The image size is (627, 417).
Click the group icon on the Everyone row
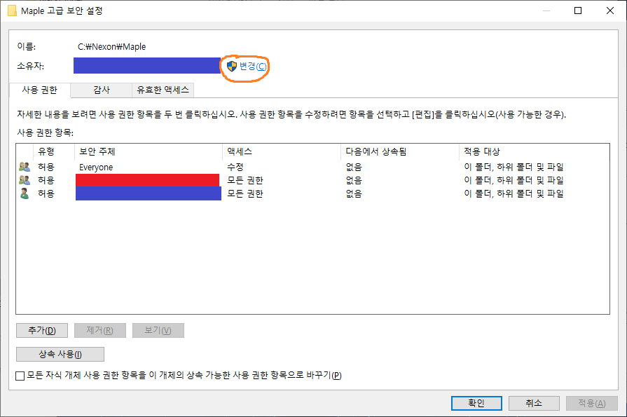pyautogui.click(x=25, y=167)
